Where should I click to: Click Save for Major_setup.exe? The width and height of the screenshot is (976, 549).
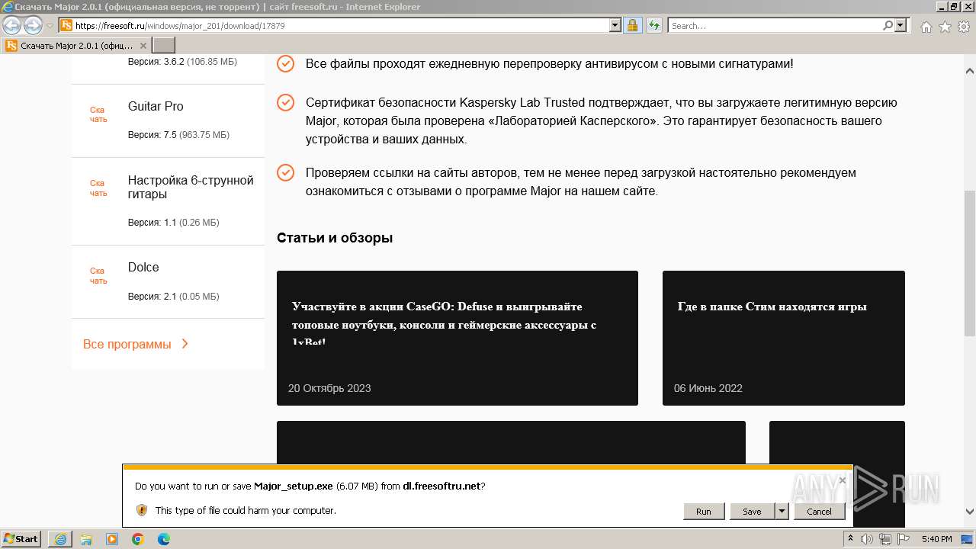(x=752, y=511)
